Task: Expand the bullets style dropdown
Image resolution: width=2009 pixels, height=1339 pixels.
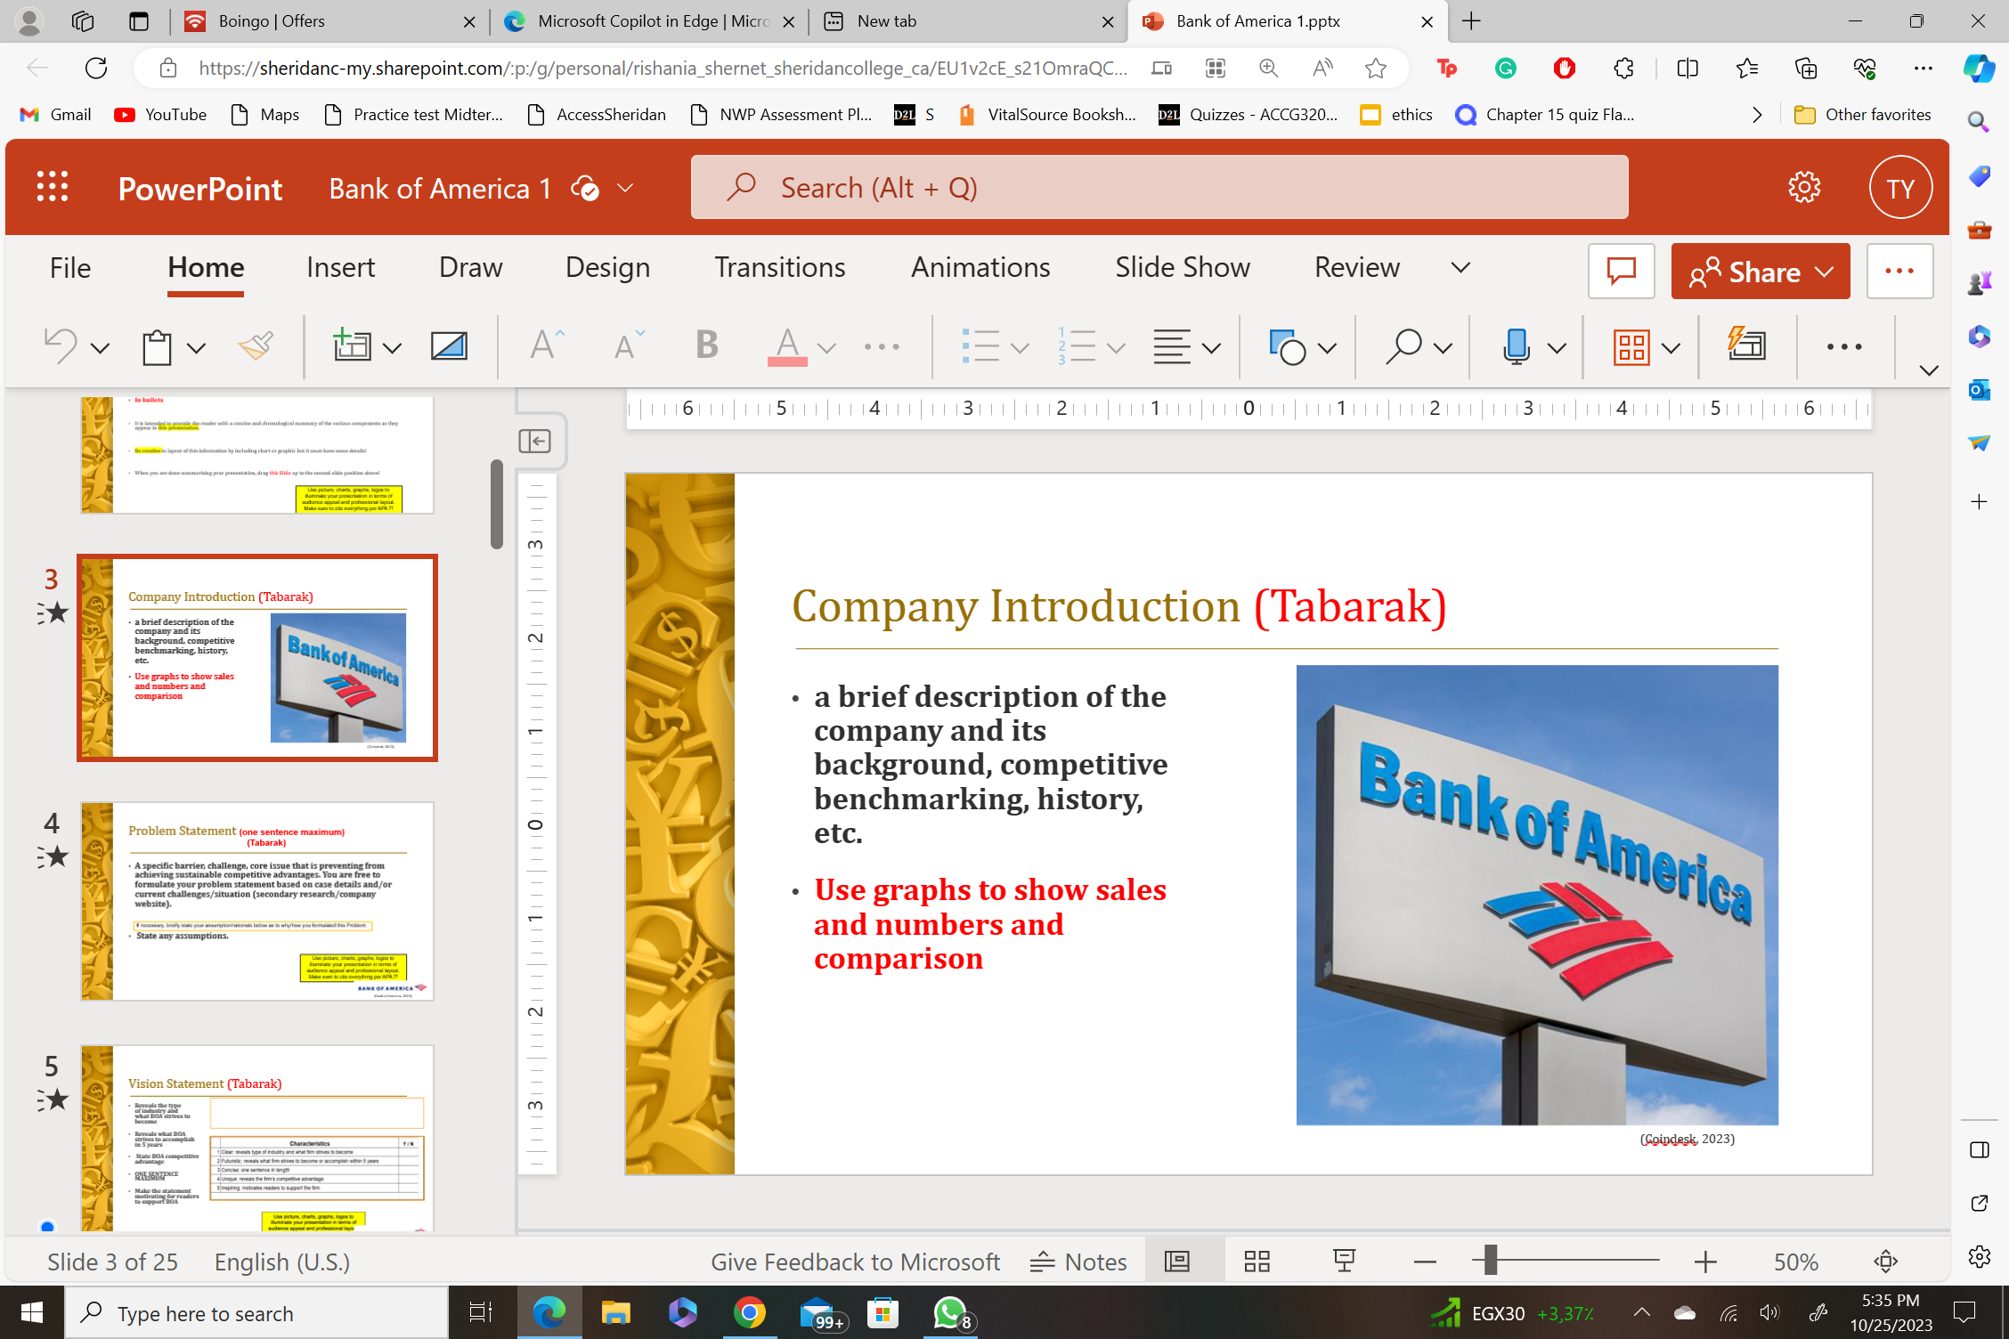Action: pos(1021,347)
